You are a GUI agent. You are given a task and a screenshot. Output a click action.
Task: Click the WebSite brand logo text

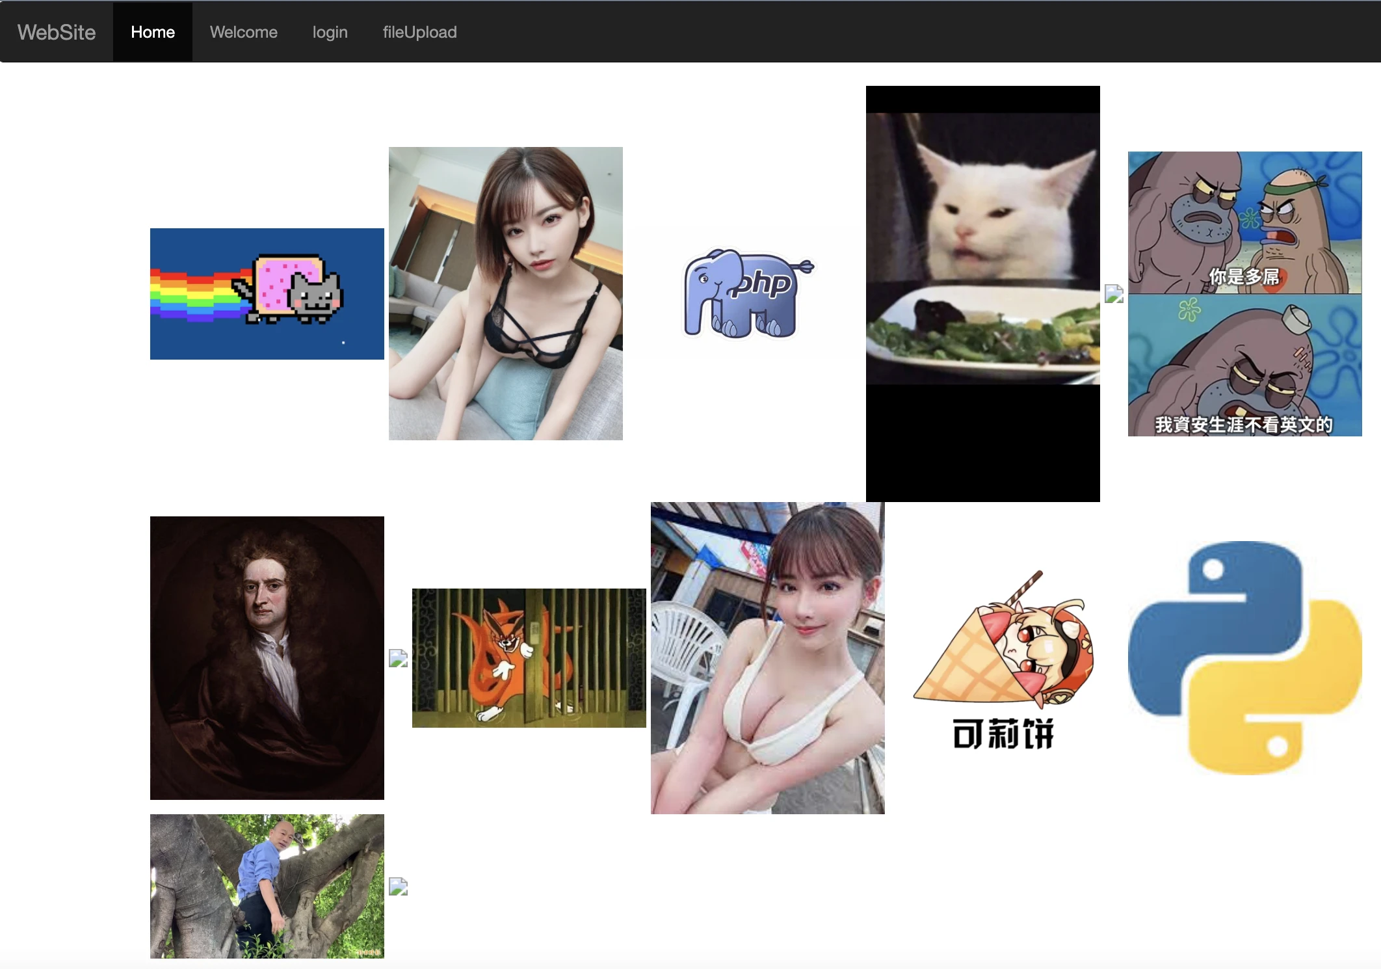(57, 32)
